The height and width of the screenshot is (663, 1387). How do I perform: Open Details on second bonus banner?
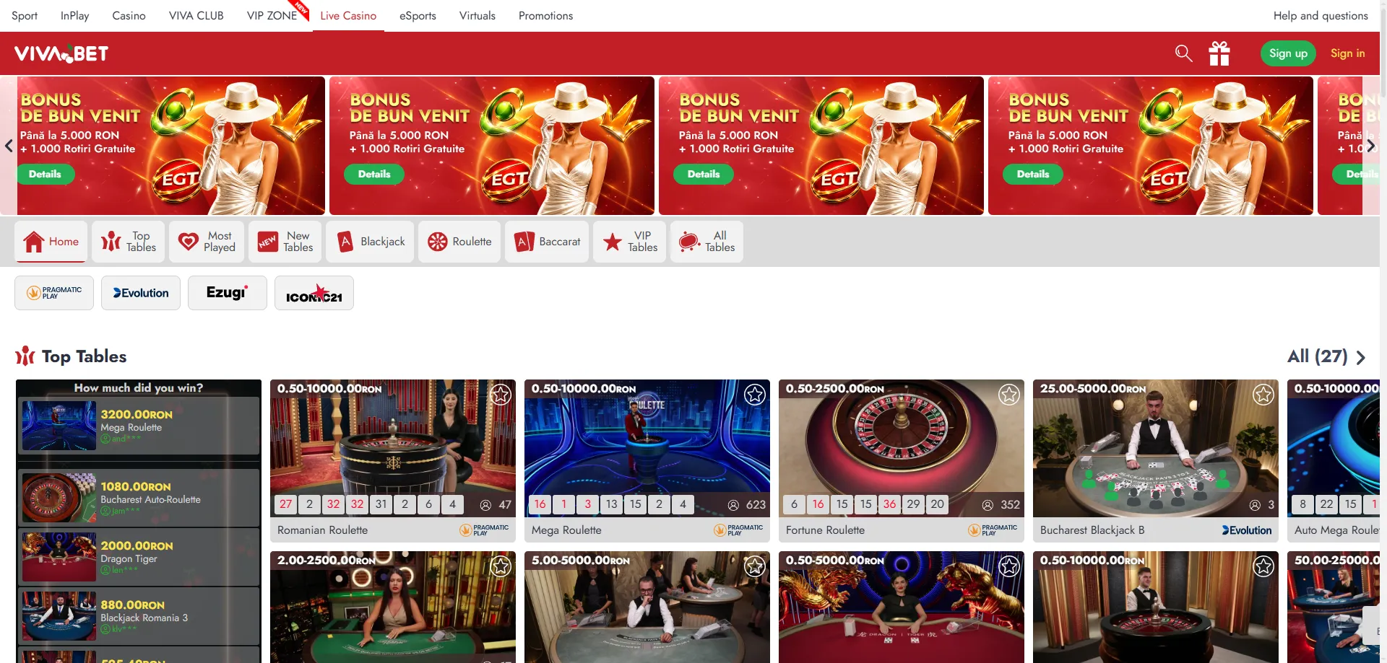point(374,174)
